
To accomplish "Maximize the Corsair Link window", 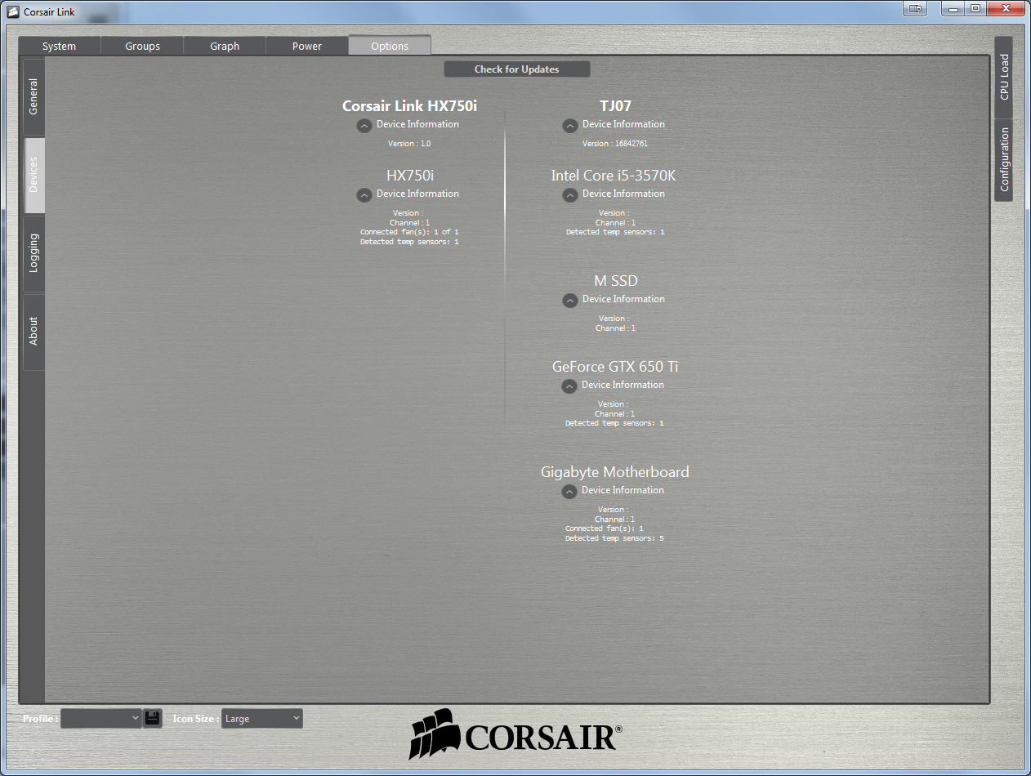I will (975, 8).
